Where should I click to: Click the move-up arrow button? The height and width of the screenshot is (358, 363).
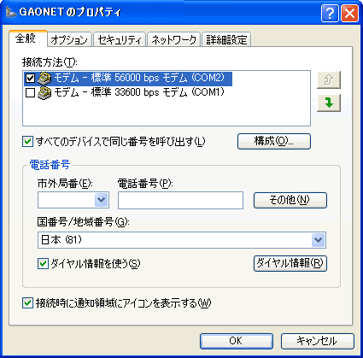coord(329,79)
